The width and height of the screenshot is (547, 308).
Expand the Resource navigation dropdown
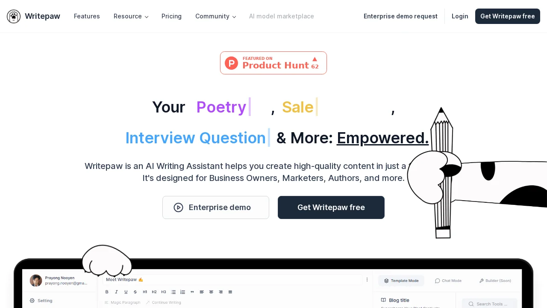tap(131, 16)
